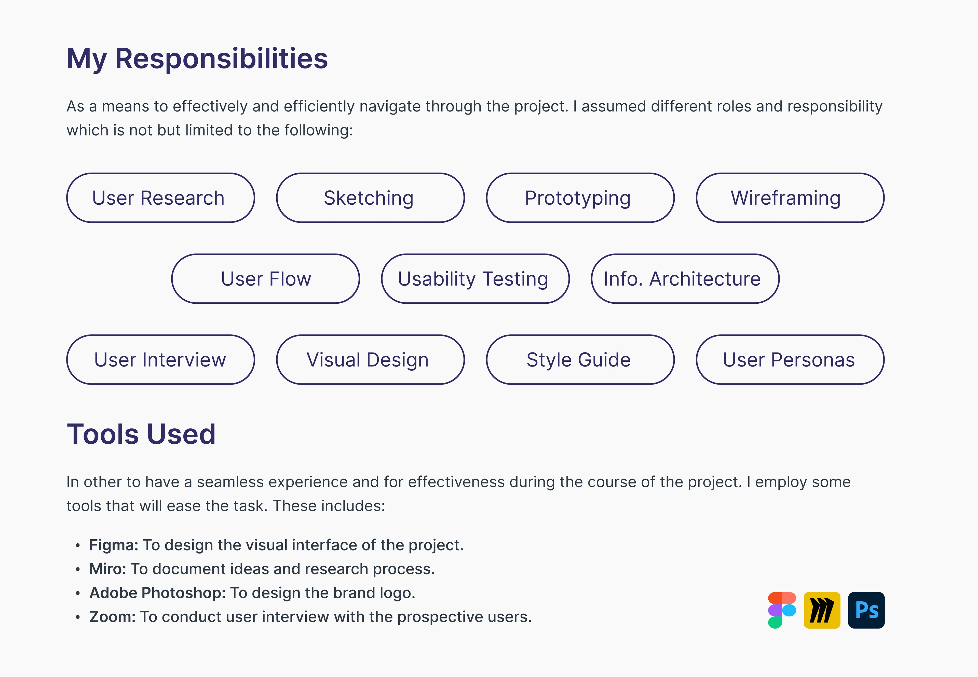Choose the Prototyping pill
This screenshot has height=677, width=978.
[580, 198]
